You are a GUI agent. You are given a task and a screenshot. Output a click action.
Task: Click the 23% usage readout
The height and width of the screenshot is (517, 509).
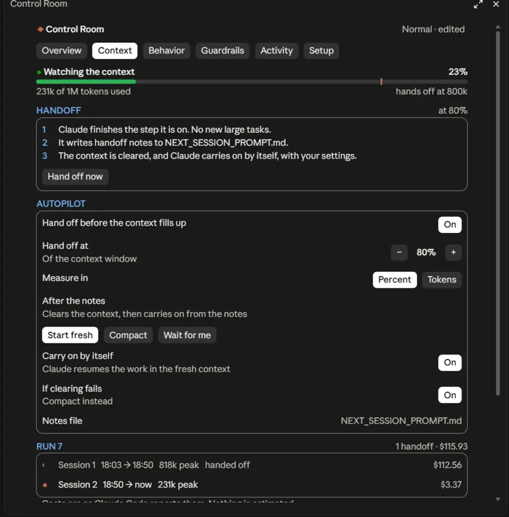(458, 72)
